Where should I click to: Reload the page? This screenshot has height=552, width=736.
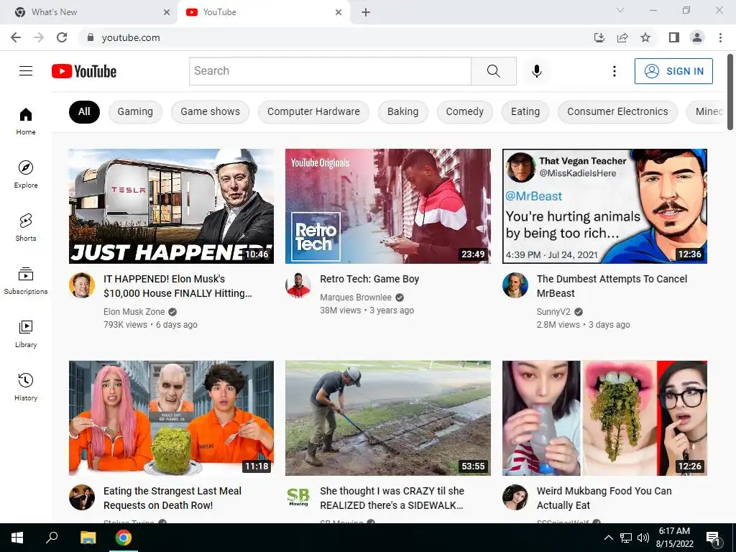tap(62, 37)
